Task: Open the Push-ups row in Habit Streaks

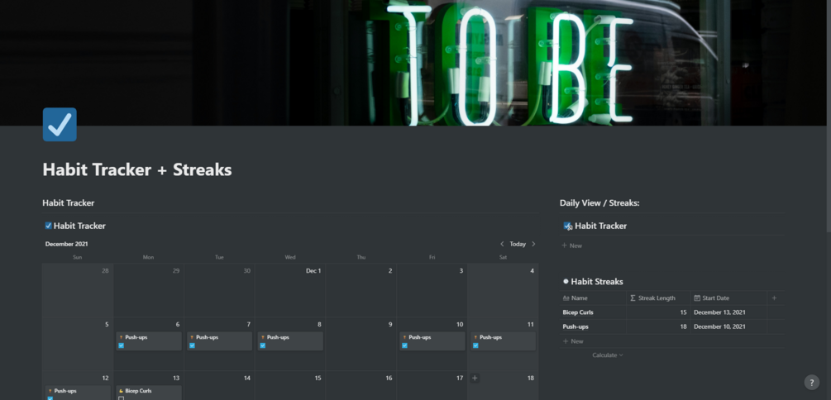Action: point(575,327)
